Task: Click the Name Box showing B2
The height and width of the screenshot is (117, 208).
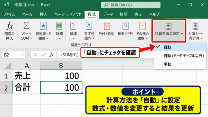Action: (14, 55)
